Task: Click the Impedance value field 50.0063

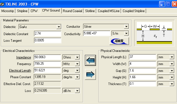Action: pos(47,57)
